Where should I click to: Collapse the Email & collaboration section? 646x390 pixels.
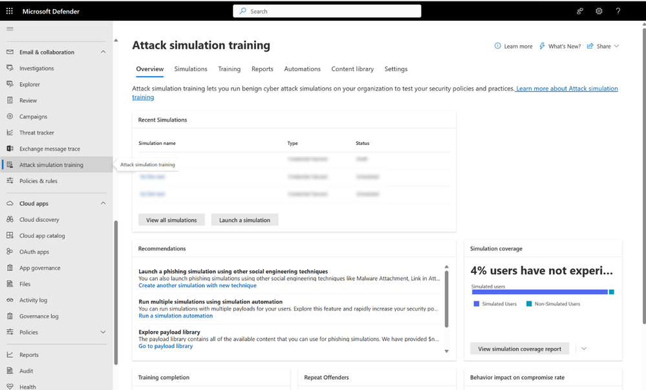(x=103, y=52)
